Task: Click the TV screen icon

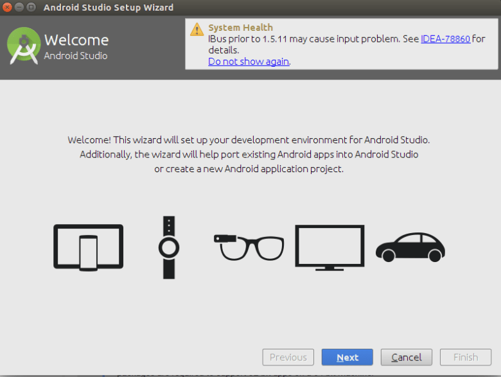Action: coord(330,248)
